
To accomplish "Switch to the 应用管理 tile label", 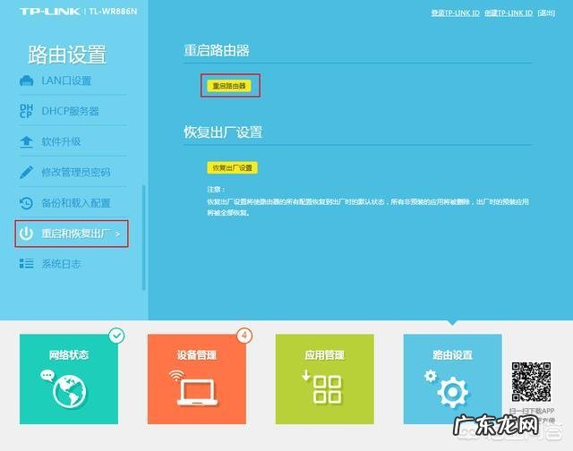I will pyautogui.click(x=325, y=354).
